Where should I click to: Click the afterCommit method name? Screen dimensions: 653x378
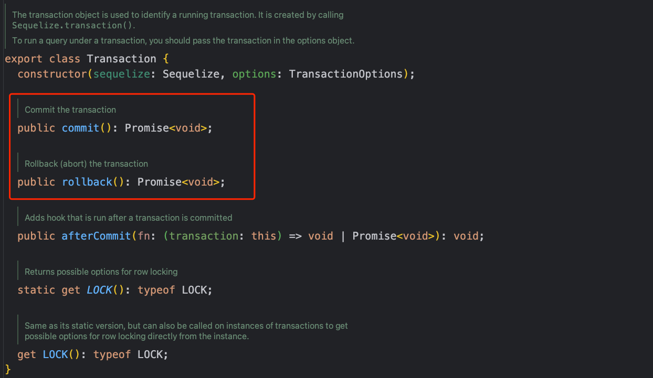point(96,236)
